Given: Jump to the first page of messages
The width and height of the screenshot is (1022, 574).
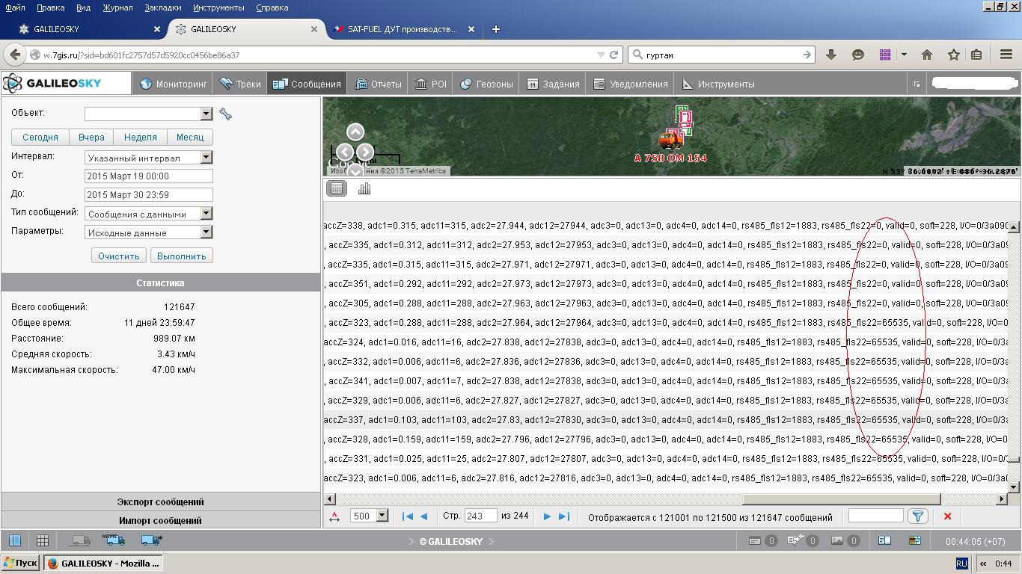Looking at the screenshot, I should click(x=408, y=516).
